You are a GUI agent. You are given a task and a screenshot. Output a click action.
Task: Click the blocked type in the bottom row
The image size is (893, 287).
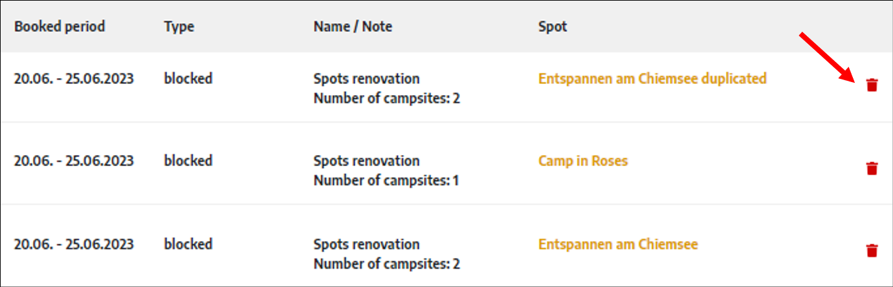188,244
